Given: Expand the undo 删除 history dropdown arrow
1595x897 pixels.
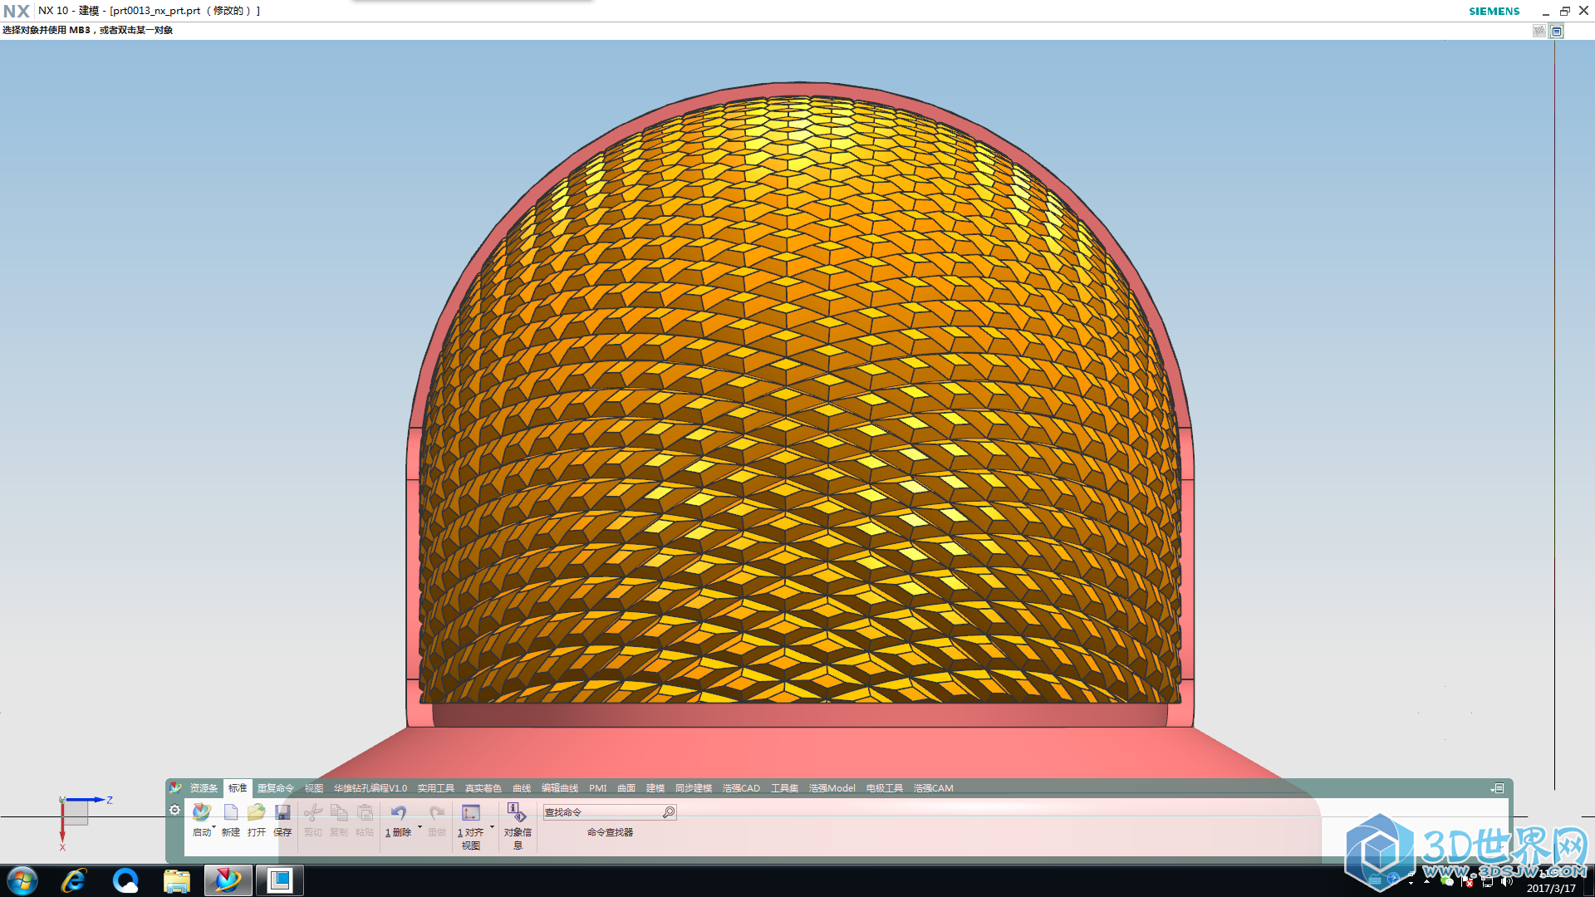Looking at the screenshot, I should pos(420,827).
